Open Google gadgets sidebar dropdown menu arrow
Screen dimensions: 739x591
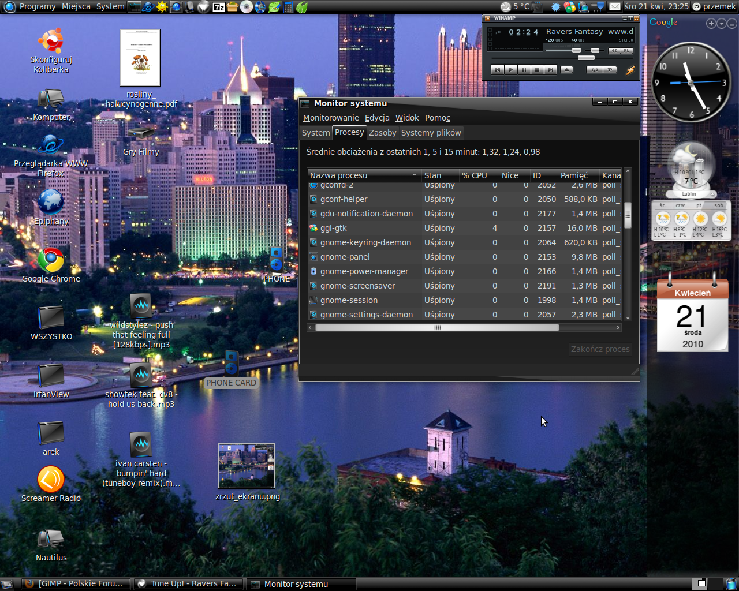pos(721,24)
